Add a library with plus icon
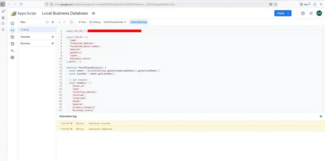Image resolution: width=325 pixels, height=161 pixels. coord(53,37)
